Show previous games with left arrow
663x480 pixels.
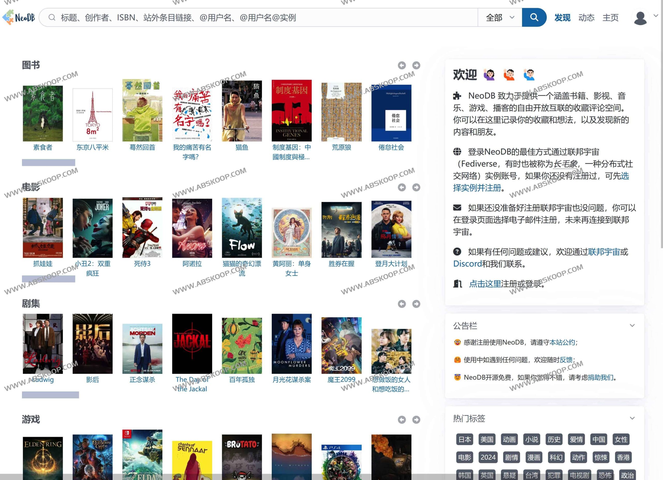pyautogui.click(x=402, y=420)
